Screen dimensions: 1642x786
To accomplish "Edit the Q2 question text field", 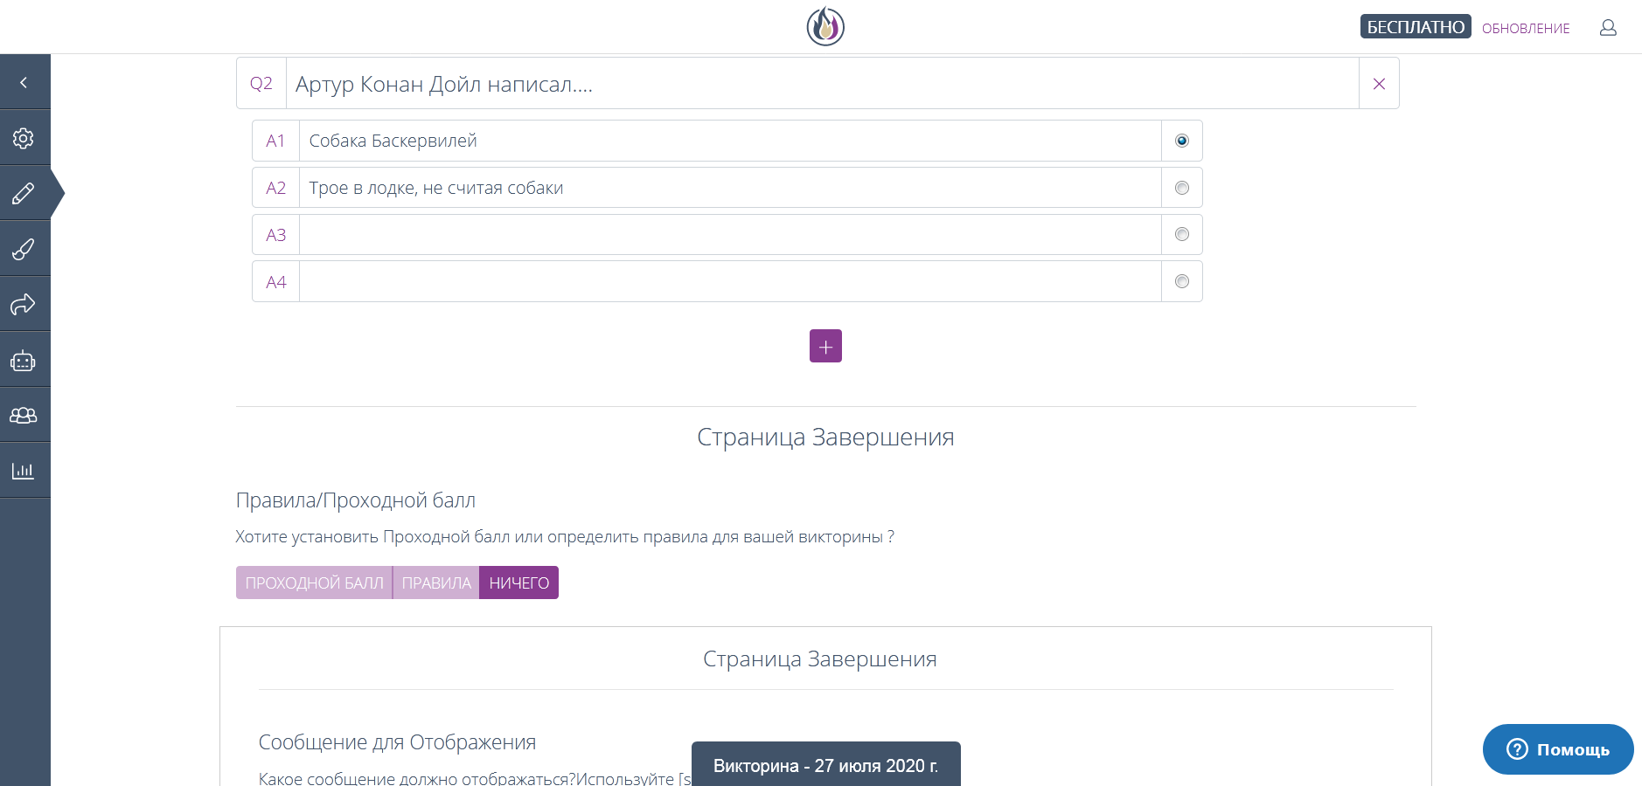I will (x=822, y=84).
